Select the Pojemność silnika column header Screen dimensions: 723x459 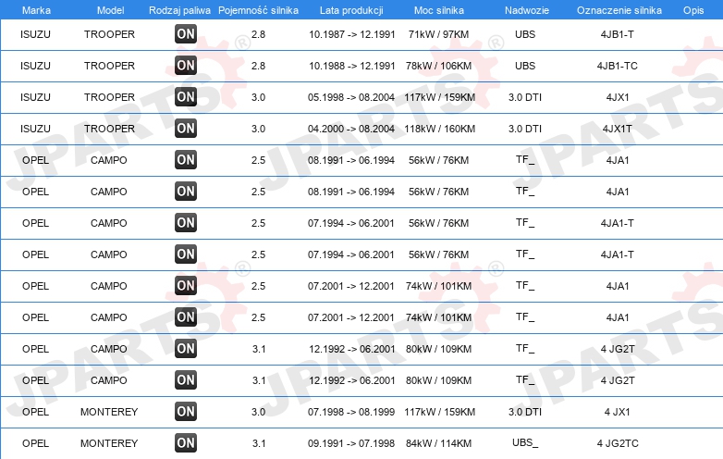tap(258, 10)
